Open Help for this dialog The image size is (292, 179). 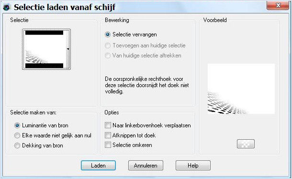point(193,166)
